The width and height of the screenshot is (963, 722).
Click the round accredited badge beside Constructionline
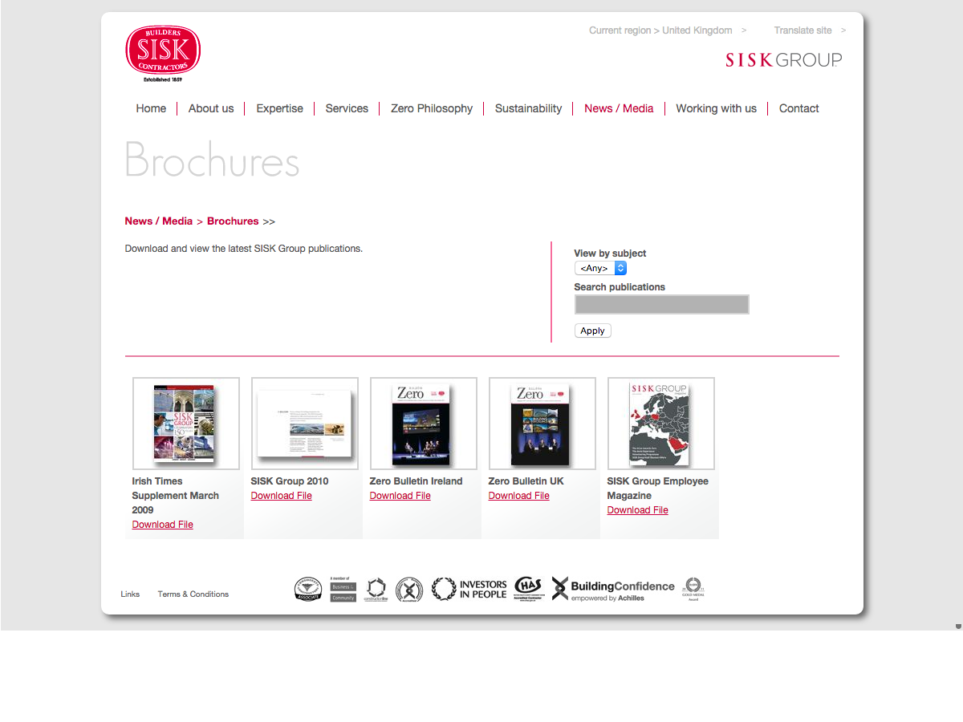point(409,589)
